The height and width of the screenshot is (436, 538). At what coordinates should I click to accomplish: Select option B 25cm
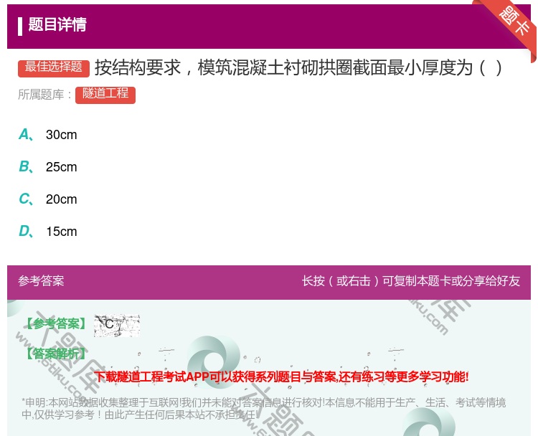[47, 167]
